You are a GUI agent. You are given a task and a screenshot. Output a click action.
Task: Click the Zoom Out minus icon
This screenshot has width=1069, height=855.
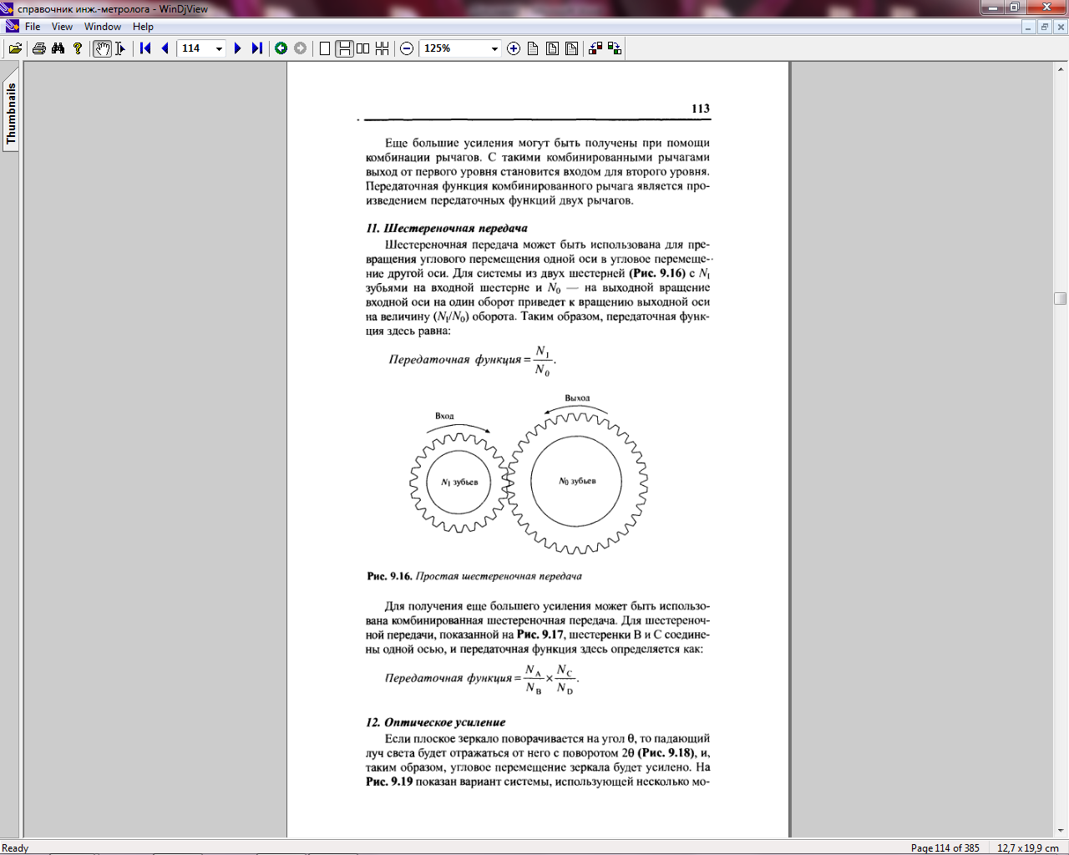click(x=407, y=48)
